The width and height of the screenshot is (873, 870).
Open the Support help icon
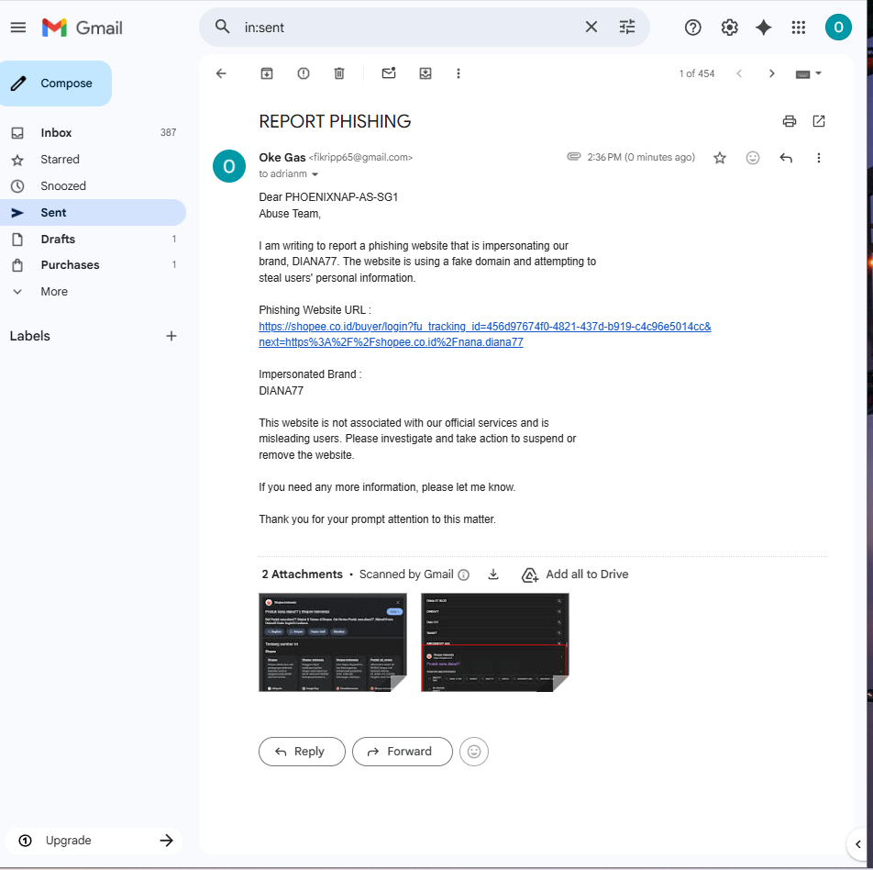[x=692, y=28]
